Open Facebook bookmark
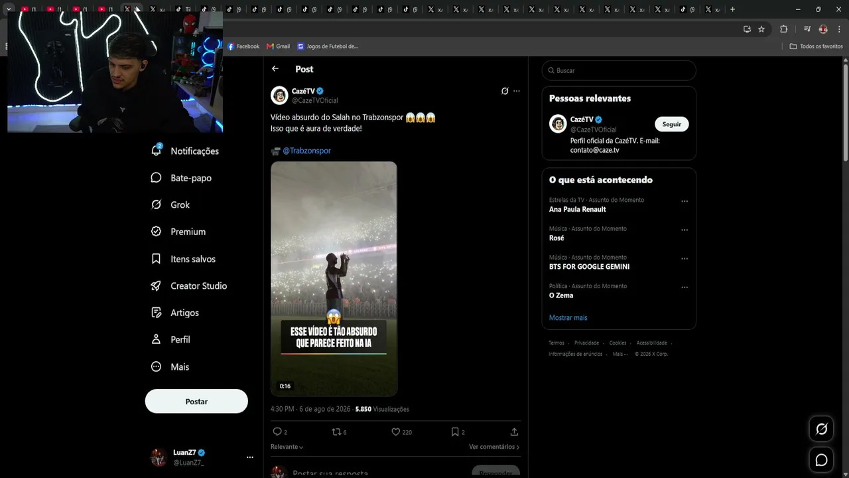Image resolution: width=849 pixels, height=478 pixels. pos(243,46)
